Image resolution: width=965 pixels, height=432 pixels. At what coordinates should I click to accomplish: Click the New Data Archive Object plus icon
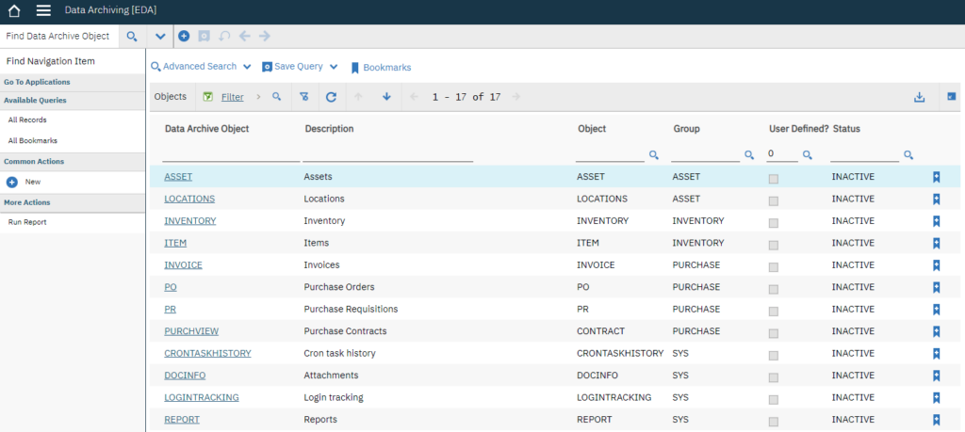(x=184, y=37)
